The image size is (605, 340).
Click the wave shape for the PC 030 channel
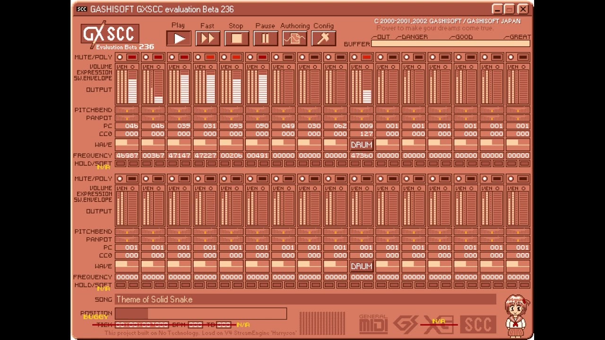310,144
